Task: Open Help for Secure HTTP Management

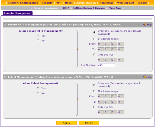Action: [147, 24]
